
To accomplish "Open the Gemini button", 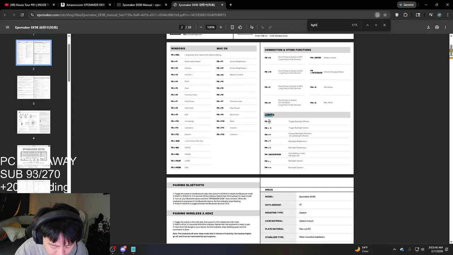I will [x=406, y=5].
